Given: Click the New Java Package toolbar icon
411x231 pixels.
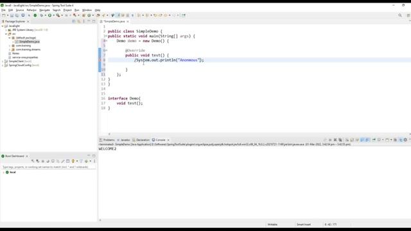Looking at the screenshot, I should pos(83,15).
